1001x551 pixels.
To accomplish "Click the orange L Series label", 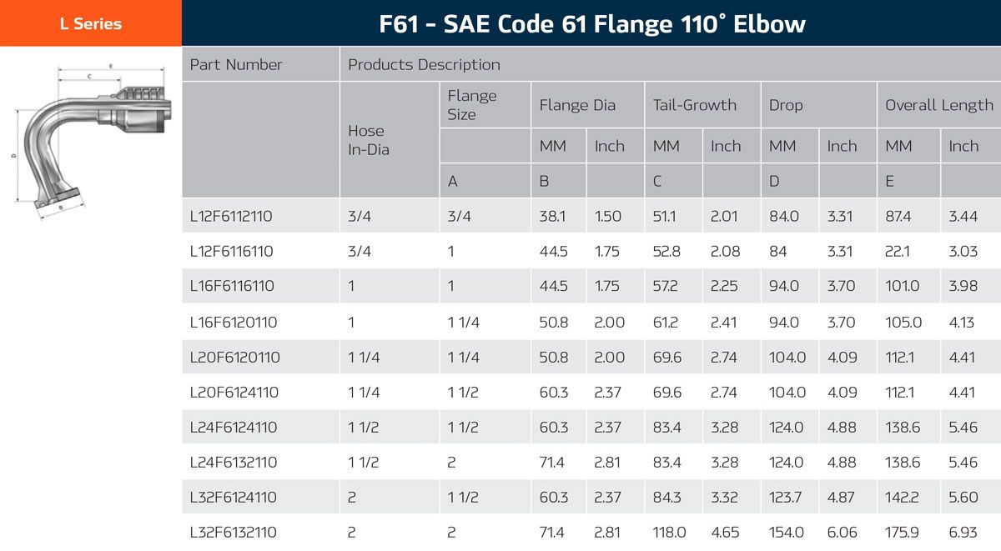I will (90, 24).
